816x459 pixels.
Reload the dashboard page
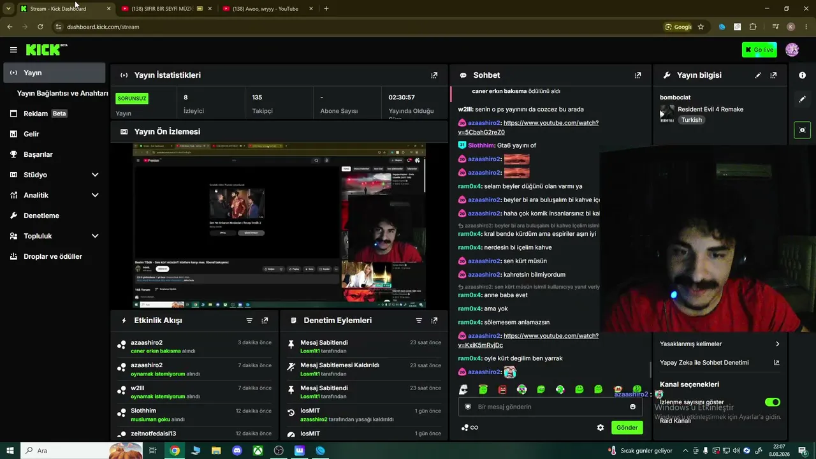tap(40, 27)
